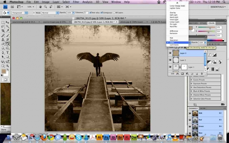Click the delete layer trash icon

click(x=202, y=74)
